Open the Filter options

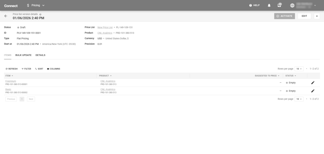[x=26, y=69]
